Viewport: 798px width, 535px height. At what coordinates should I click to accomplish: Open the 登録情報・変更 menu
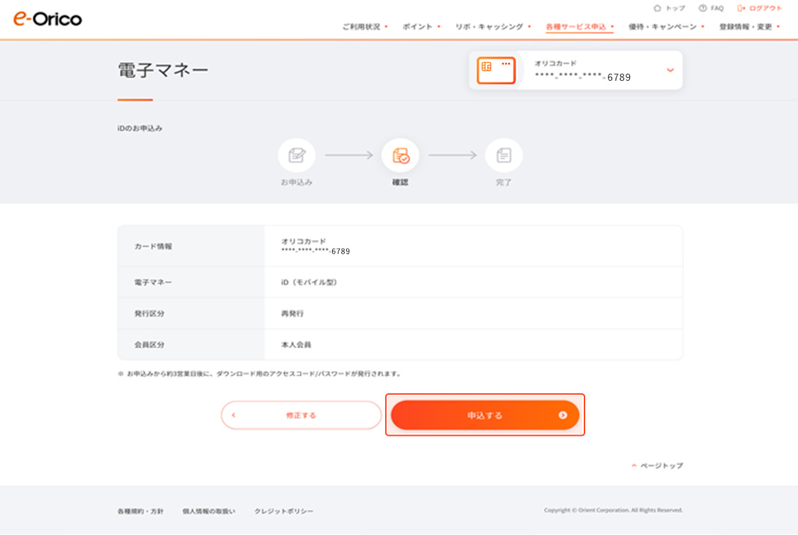[x=749, y=26]
